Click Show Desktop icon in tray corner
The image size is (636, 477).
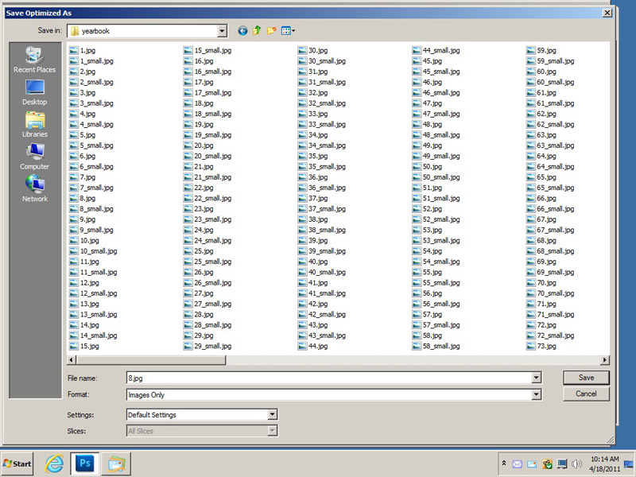point(629,464)
